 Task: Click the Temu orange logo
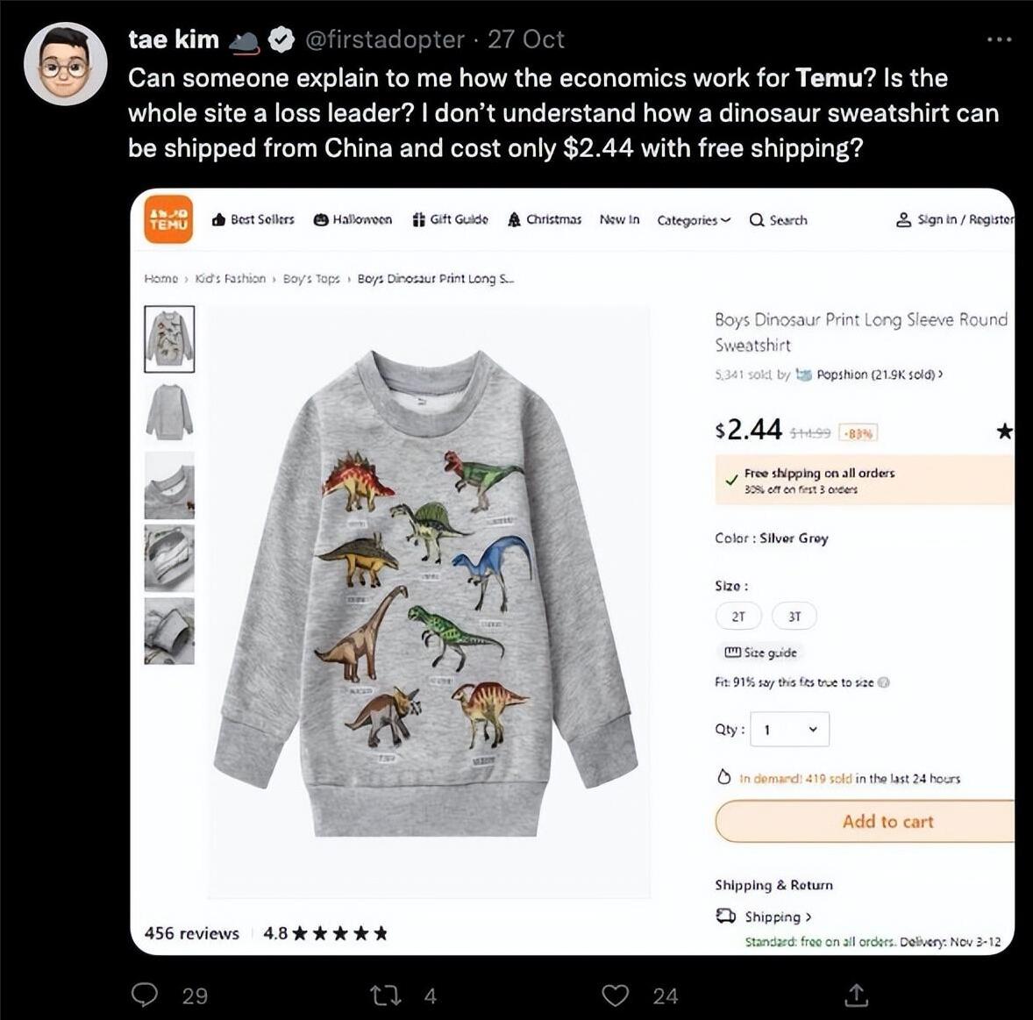pyautogui.click(x=168, y=219)
